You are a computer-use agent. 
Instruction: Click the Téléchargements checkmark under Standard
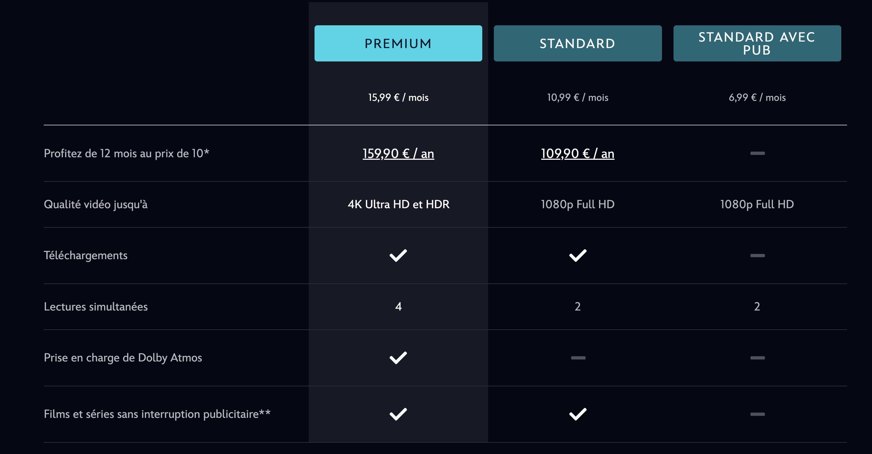coord(578,255)
